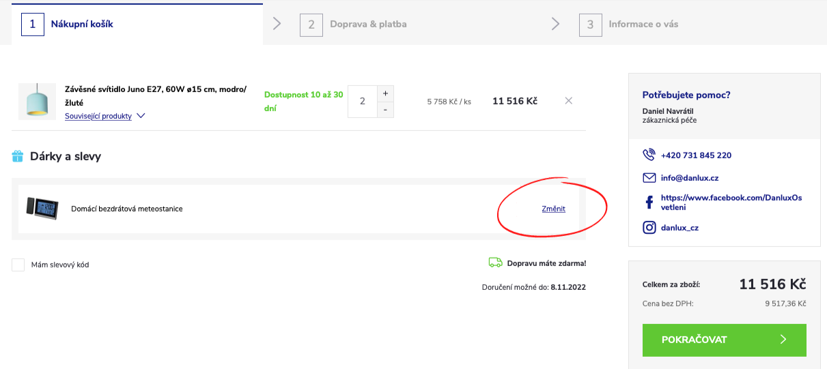The width and height of the screenshot is (827, 384).
Task: Switch to the 'Informace o vás' step
Action: pos(643,25)
